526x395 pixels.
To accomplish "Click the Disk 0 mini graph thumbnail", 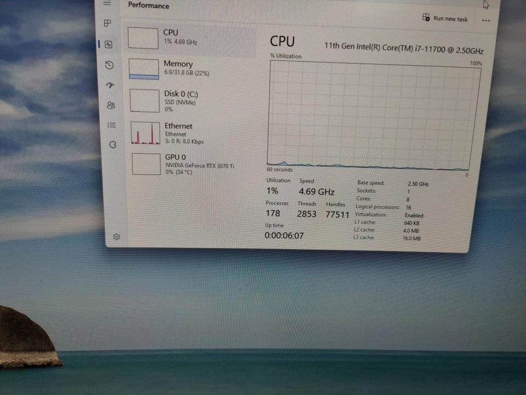I will coord(145,101).
